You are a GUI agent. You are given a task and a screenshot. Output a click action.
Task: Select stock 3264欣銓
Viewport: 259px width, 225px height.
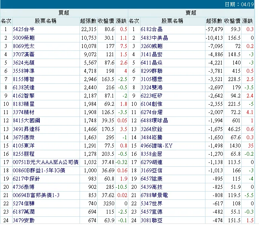pos(152,129)
